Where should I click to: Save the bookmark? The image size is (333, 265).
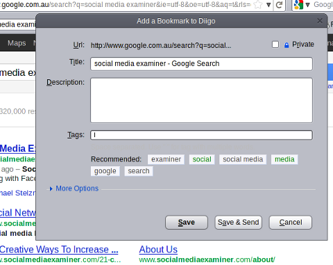coord(187,223)
